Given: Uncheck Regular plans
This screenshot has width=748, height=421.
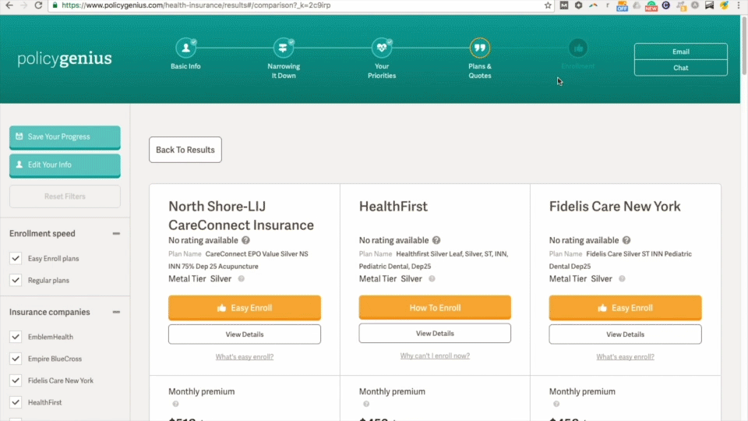Looking at the screenshot, I should click(x=16, y=280).
